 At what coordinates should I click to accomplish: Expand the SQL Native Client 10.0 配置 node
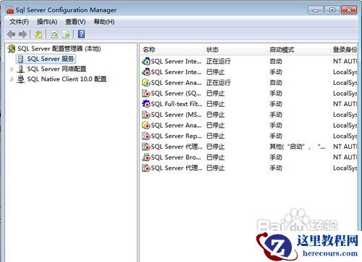point(12,79)
